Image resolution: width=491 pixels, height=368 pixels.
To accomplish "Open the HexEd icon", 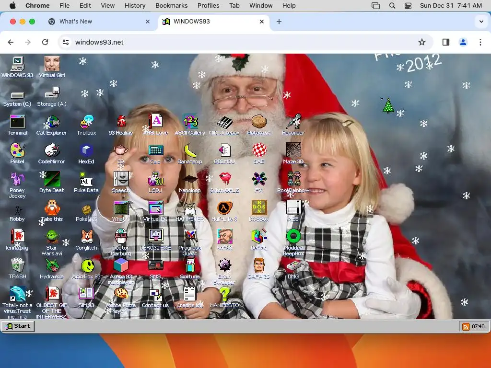I will [x=86, y=150].
